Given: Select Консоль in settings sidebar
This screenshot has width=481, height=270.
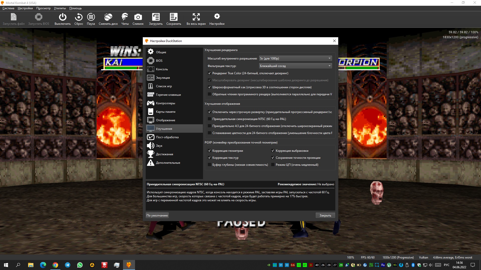Looking at the screenshot, I should [x=174, y=69].
